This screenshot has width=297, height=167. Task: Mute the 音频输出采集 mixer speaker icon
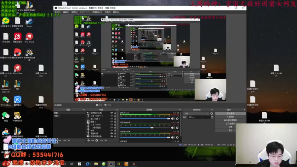[173, 137]
